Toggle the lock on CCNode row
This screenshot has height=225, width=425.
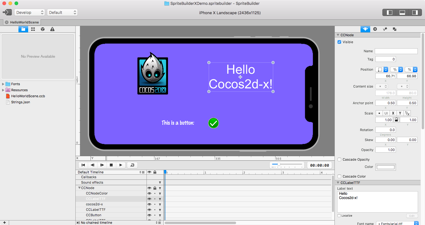pyautogui.click(x=155, y=188)
